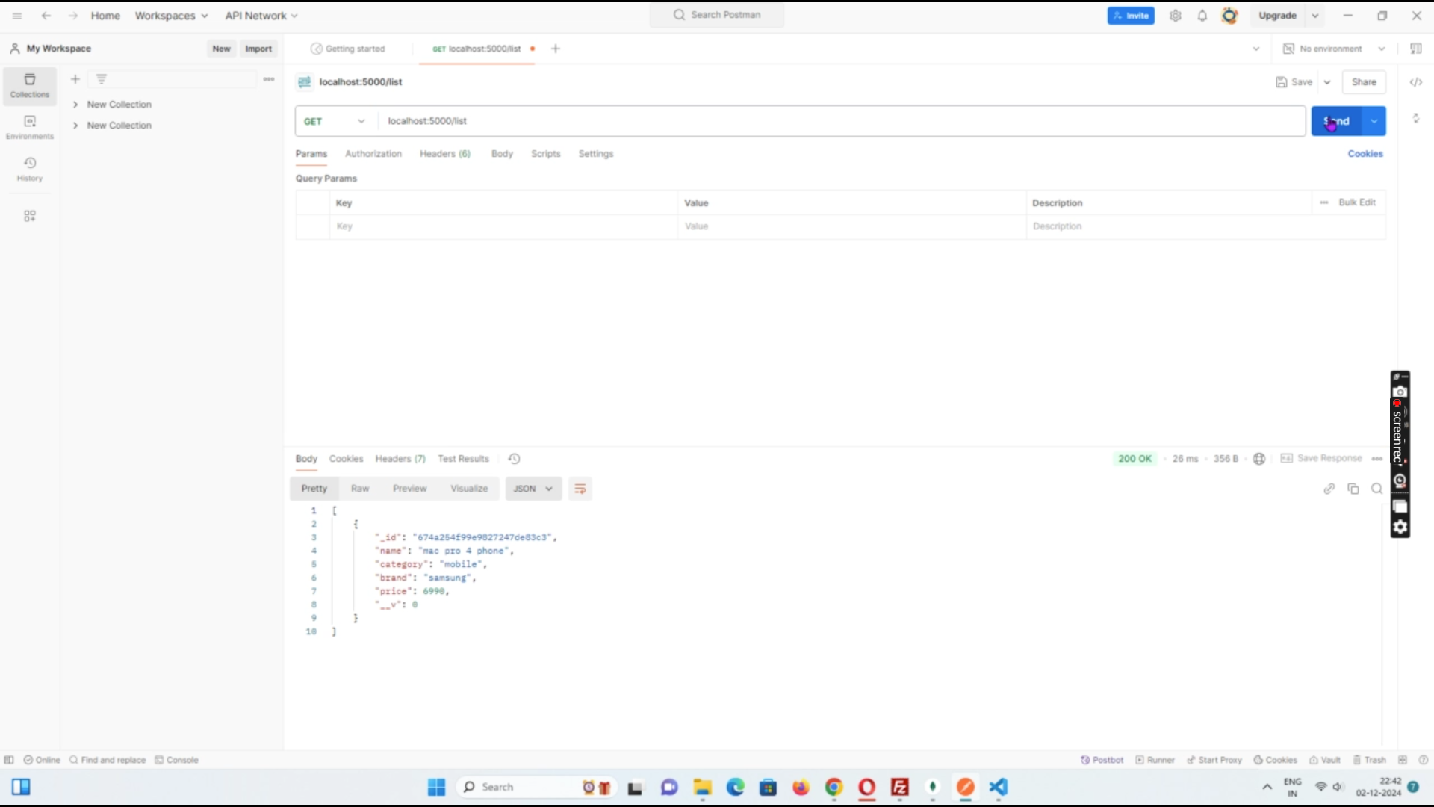Select the Raw response view
The height and width of the screenshot is (807, 1434).
[360, 489]
